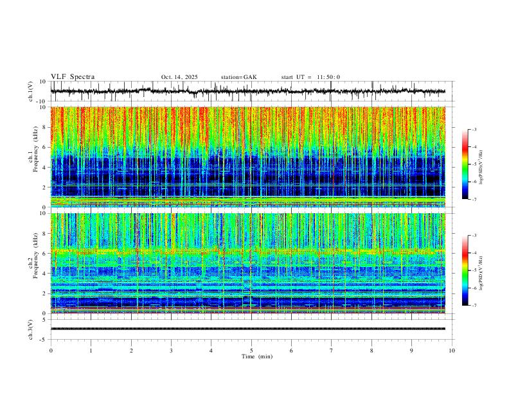This screenshot has width=509, height=393.
Task: Click the "-10" tick on ch.1(V) axis
Action: click(x=42, y=101)
